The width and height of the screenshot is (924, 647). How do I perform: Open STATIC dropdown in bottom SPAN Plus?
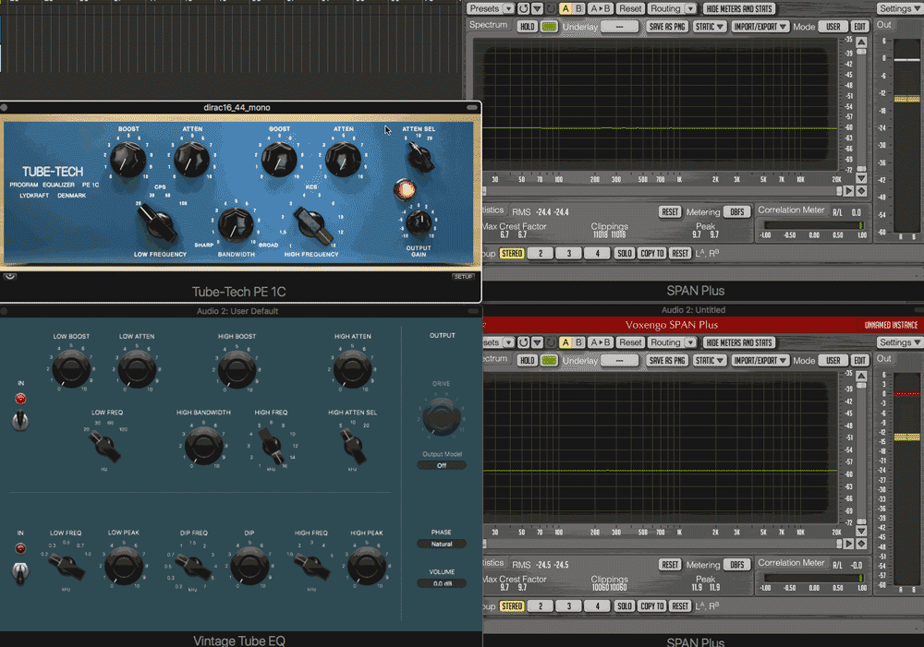pos(709,360)
